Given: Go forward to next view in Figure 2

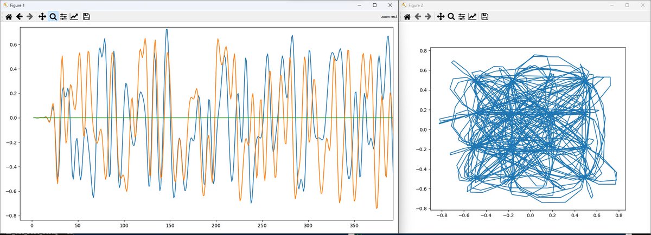Looking at the screenshot, I should (x=429, y=17).
